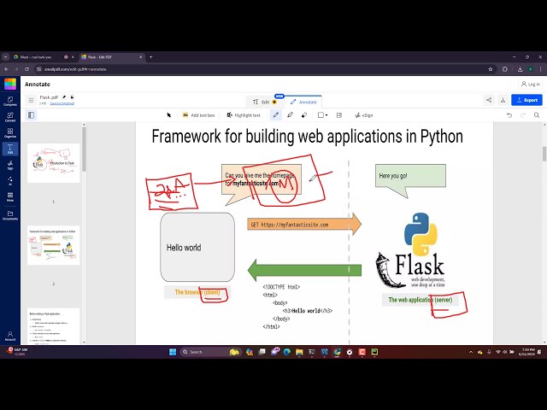The height and width of the screenshot is (410, 547).
Task: Click the Save to Smallpdf link
Action: [x=62, y=103]
